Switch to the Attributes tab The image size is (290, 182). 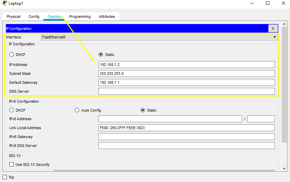pyautogui.click(x=107, y=16)
